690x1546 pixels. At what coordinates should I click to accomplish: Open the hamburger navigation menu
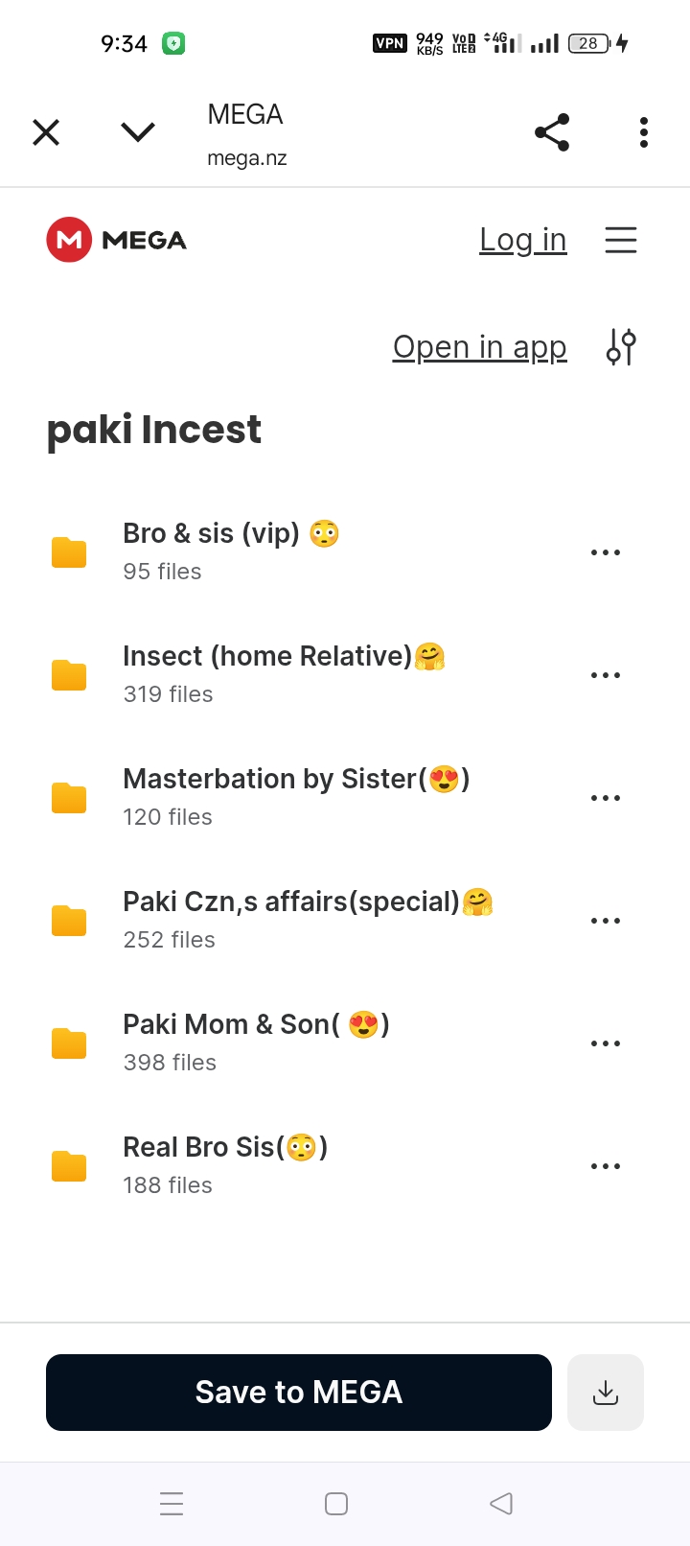coord(621,240)
